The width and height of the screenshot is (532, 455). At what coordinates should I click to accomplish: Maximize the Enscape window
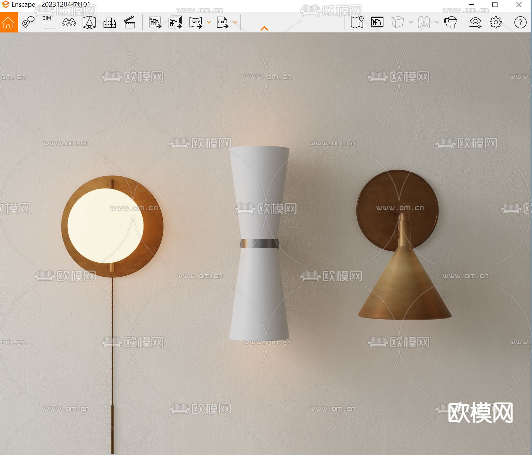495,5
